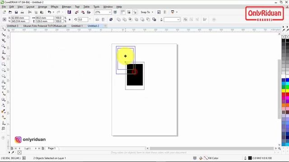Viewport: 289px width, 162px height.
Task: Pick the red palette swatch
Action: click(x=284, y=94)
